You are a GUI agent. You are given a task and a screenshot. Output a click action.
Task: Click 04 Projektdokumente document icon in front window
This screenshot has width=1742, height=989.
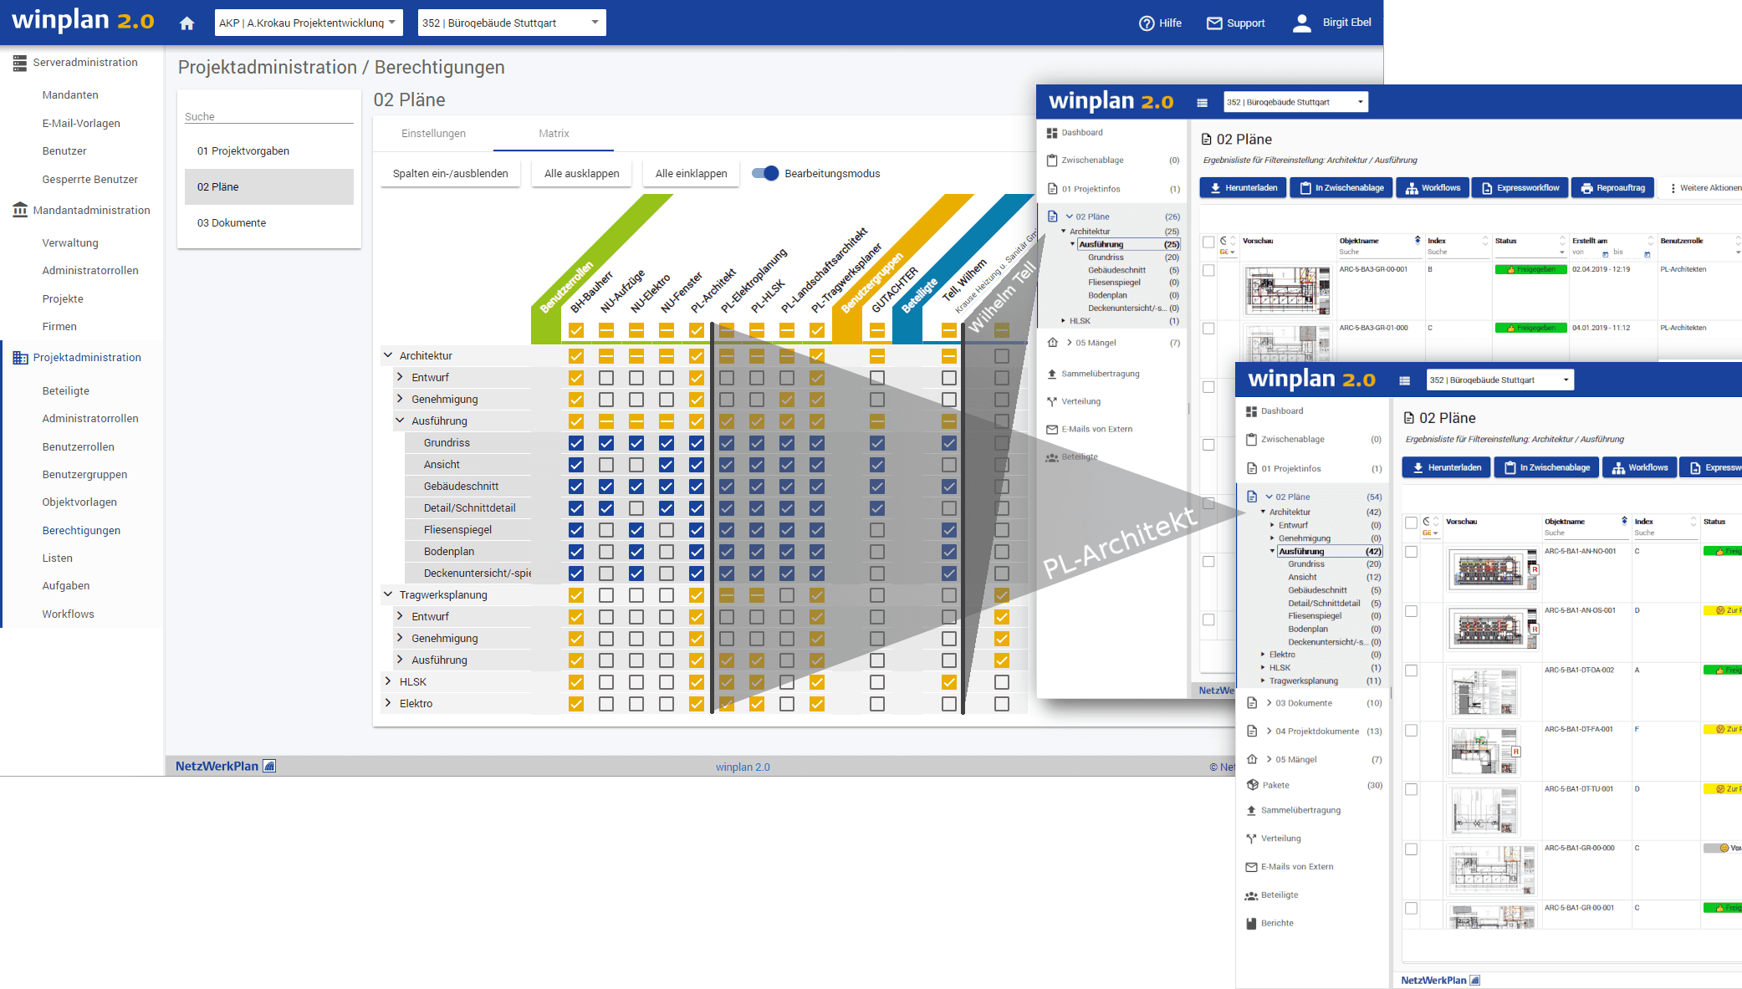coord(1251,732)
